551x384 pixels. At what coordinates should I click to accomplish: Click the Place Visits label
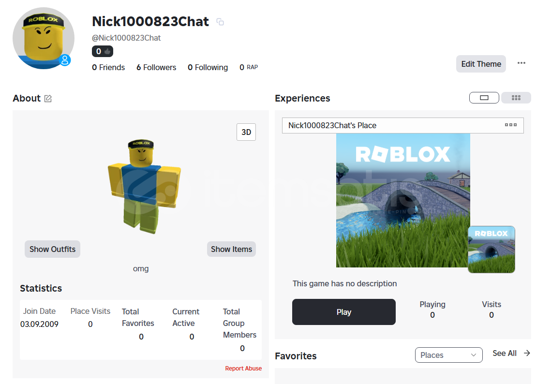90,311
